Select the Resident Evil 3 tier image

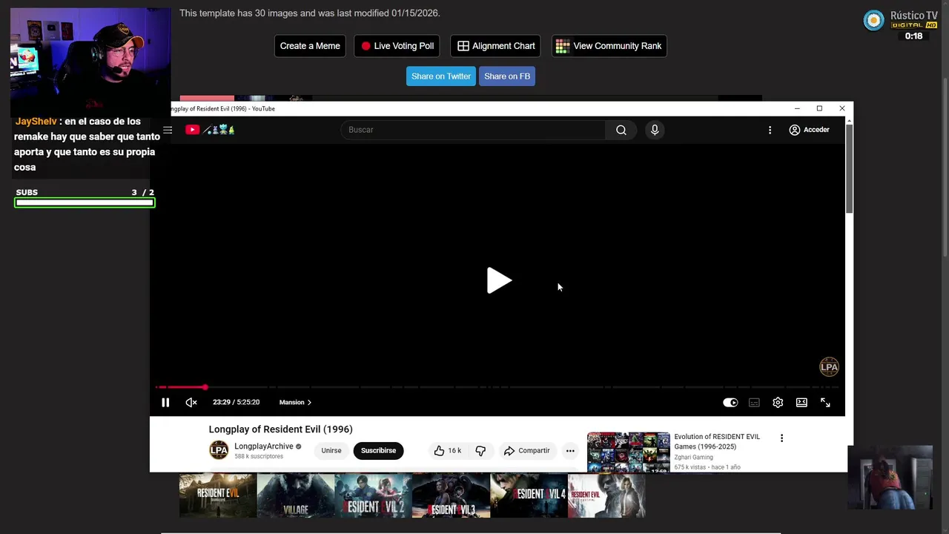(x=451, y=495)
